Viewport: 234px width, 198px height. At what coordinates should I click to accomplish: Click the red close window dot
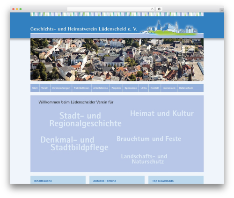[x=14, y=9]
